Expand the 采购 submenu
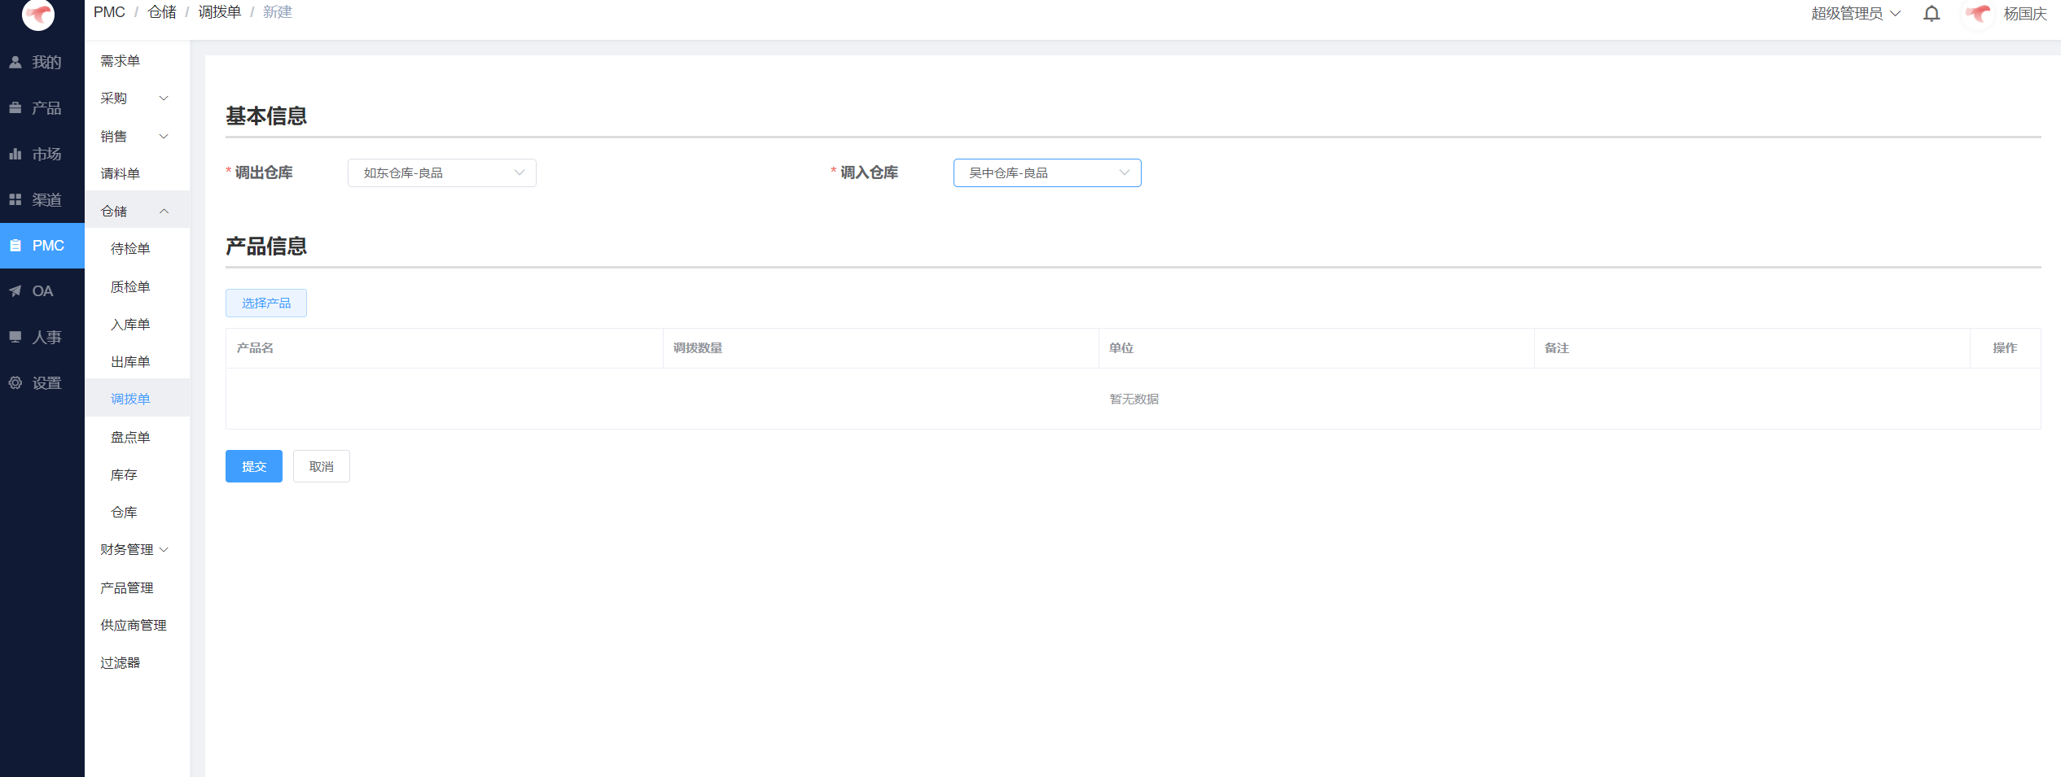 tap(137, 98)
